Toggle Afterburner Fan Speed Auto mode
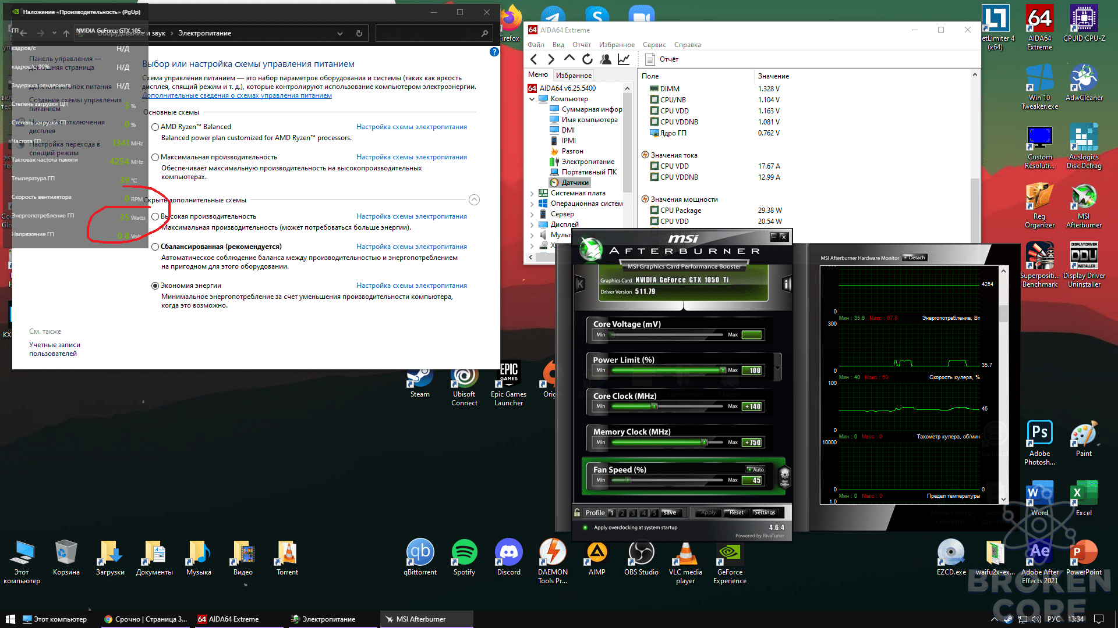 [x=756, y=469]
